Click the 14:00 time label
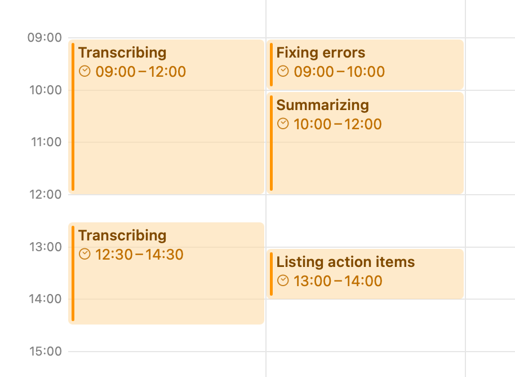515x377 pixels. 45,299
